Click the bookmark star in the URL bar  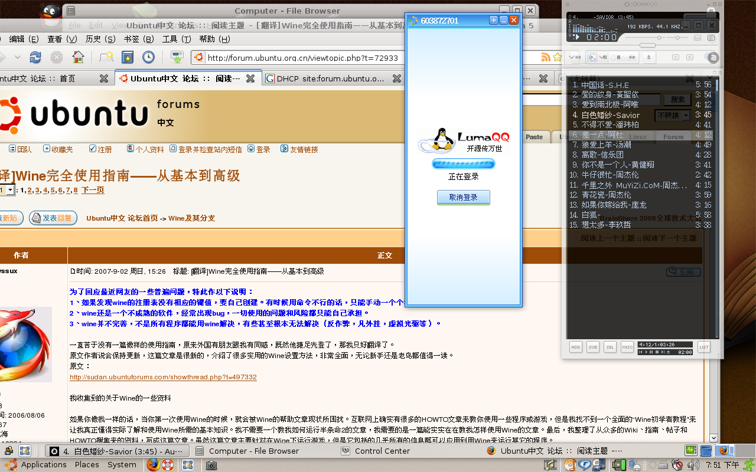click(x=558, y=57)
